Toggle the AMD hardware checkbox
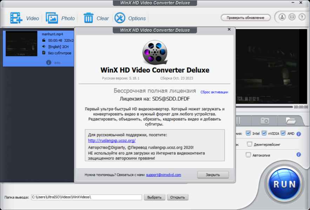The image size is (310, 210). 283,133
